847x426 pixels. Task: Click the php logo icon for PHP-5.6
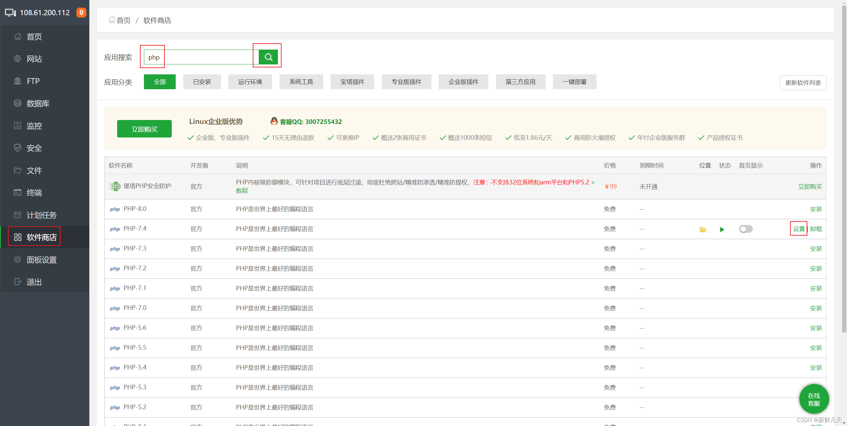115,328
